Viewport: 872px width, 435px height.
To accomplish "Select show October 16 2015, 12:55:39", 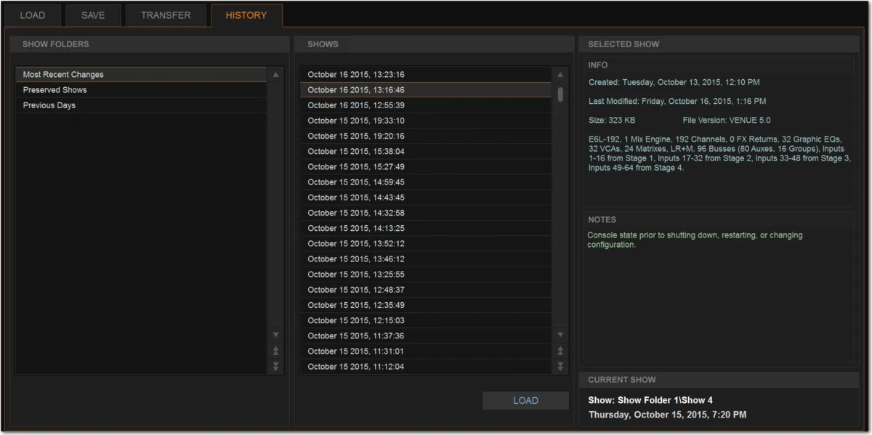I will [x=426, y=105].
